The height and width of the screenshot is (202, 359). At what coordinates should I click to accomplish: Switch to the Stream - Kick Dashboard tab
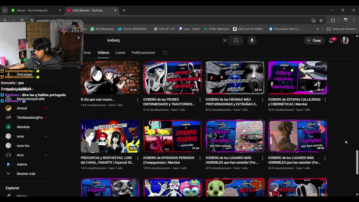(x=36, y=10)
